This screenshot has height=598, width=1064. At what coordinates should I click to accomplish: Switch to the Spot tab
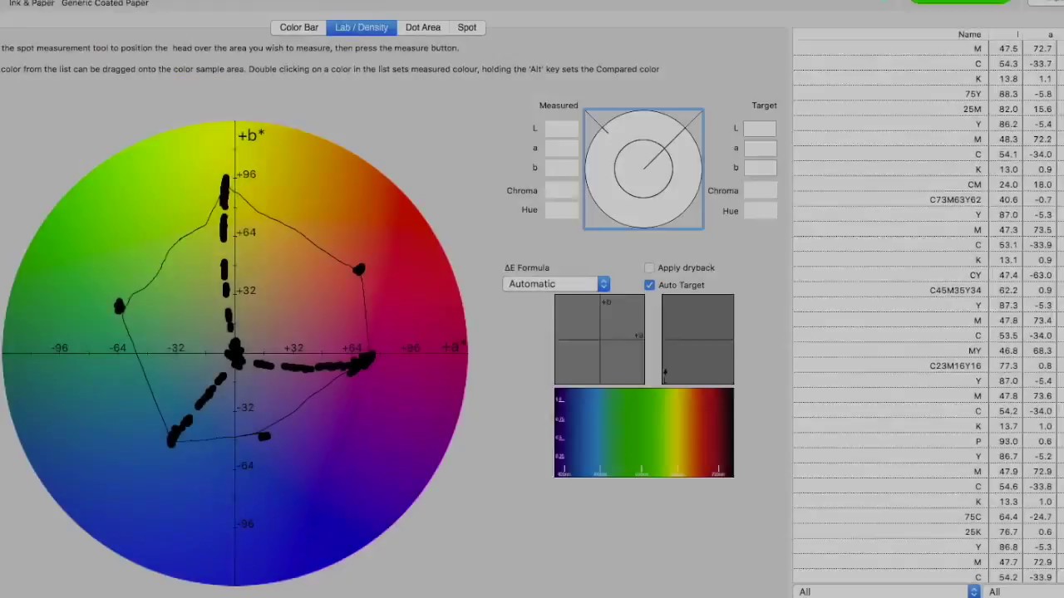[x=467, y=27]
